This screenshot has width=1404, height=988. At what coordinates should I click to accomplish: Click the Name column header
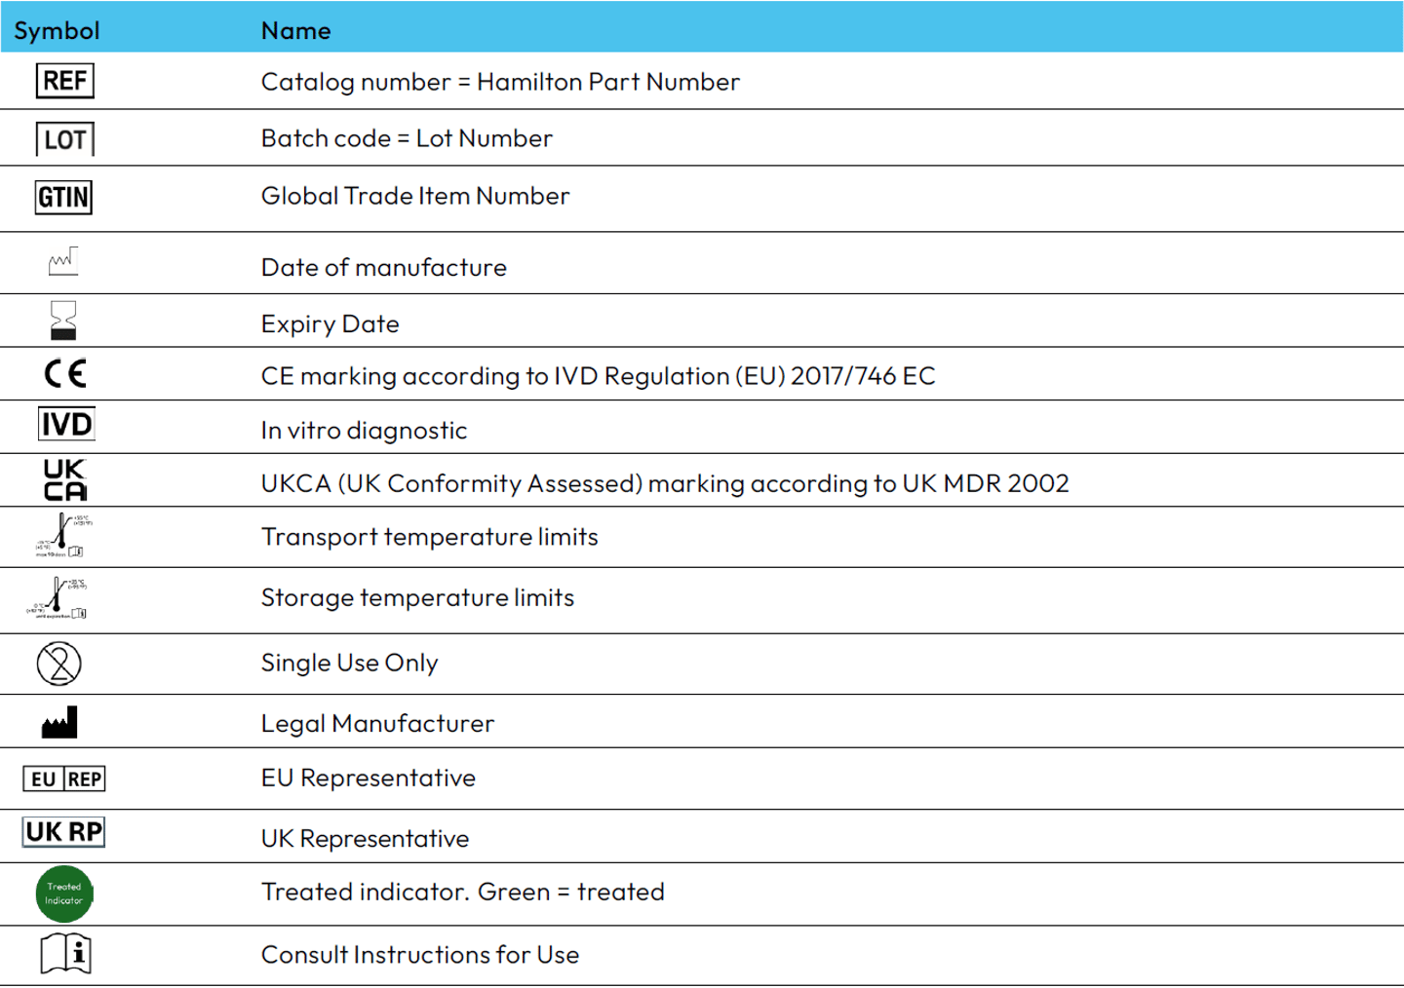point(295,31)
